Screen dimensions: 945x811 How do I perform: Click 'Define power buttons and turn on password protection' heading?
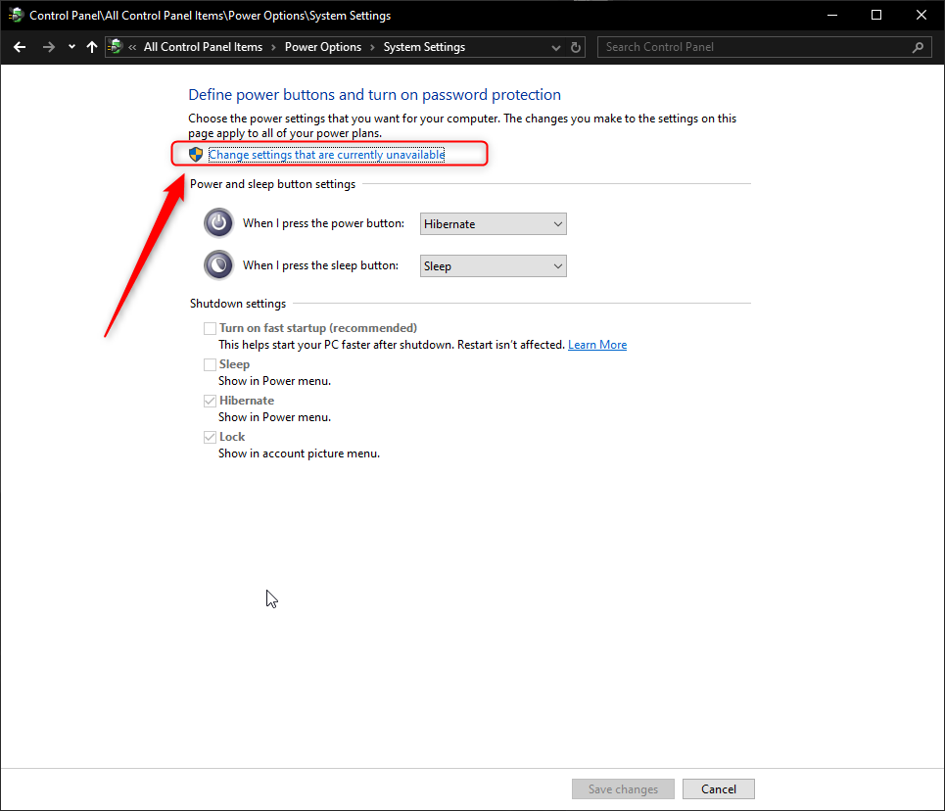coord(374,95)
